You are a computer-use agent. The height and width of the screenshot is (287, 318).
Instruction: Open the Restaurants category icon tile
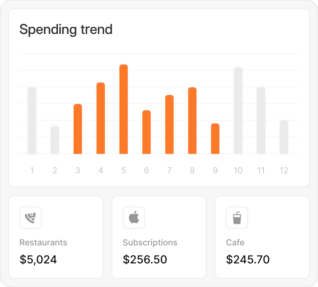[30, 218]
